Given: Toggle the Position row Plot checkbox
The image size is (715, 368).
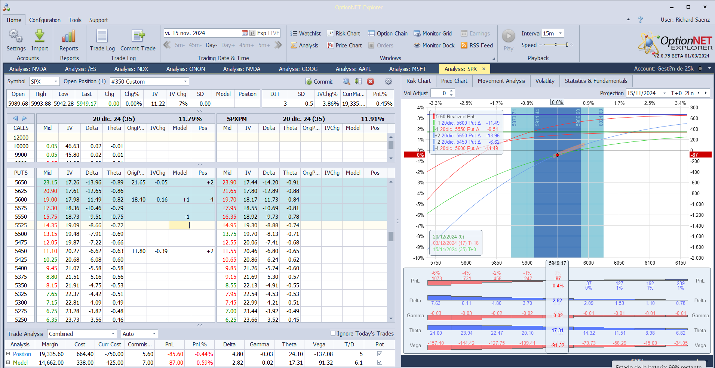Looking at the screenshot, I should coord(380,354).
